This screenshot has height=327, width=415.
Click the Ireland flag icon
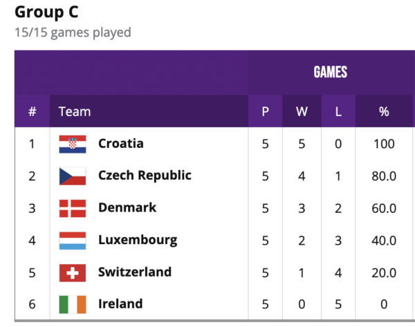coord(73,304)
